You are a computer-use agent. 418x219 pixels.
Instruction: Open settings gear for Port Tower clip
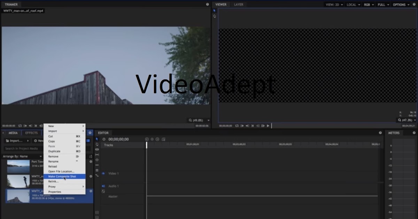[91, 162]
